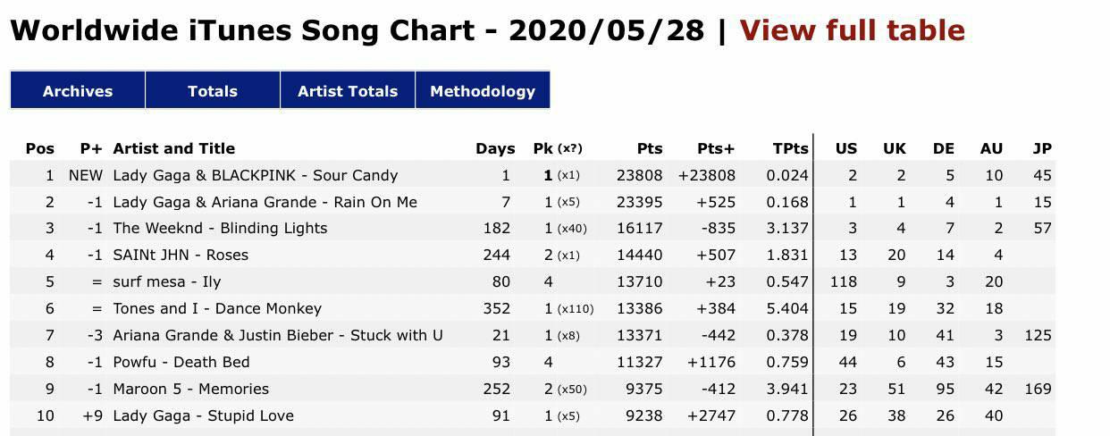Click the JP column header

tap(1041, 148)
